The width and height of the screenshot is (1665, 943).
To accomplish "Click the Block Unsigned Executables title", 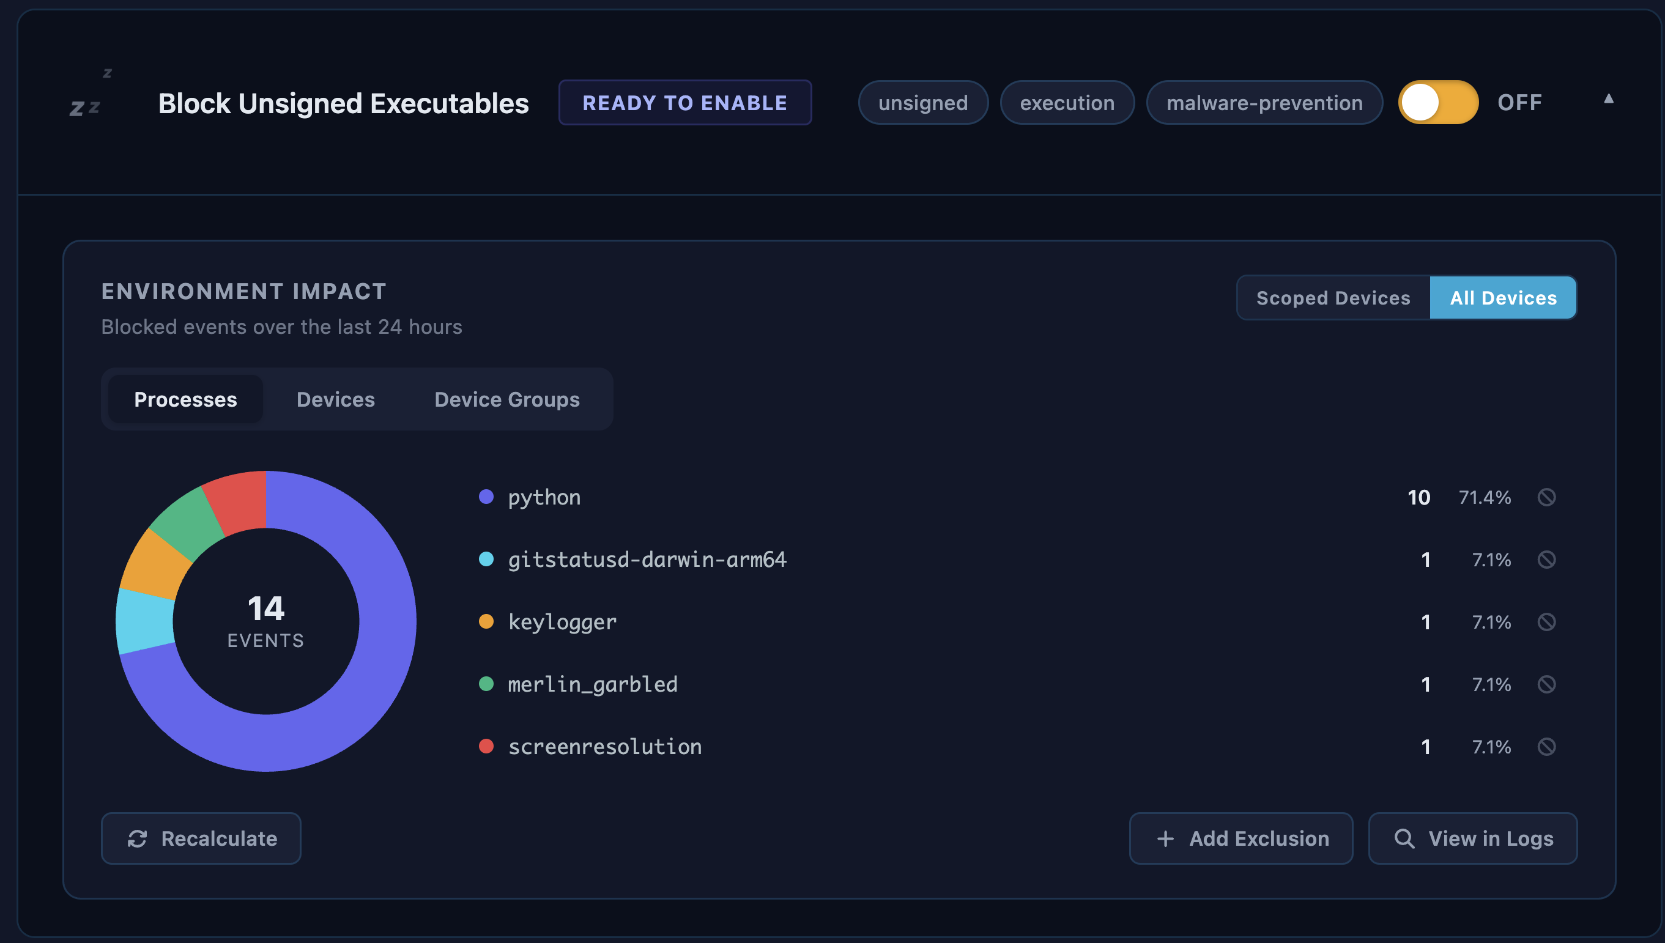I will click(344, 103).
